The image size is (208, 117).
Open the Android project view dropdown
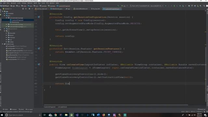tap(7, 9)
